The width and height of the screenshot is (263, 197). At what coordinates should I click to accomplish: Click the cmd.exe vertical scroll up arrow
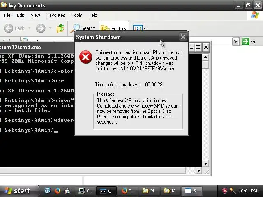click(x=205, y=57)
